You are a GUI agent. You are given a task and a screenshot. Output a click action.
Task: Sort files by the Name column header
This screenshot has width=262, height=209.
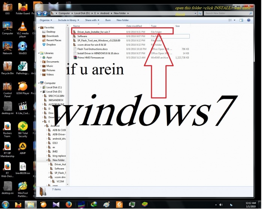(x=98, y=26)
